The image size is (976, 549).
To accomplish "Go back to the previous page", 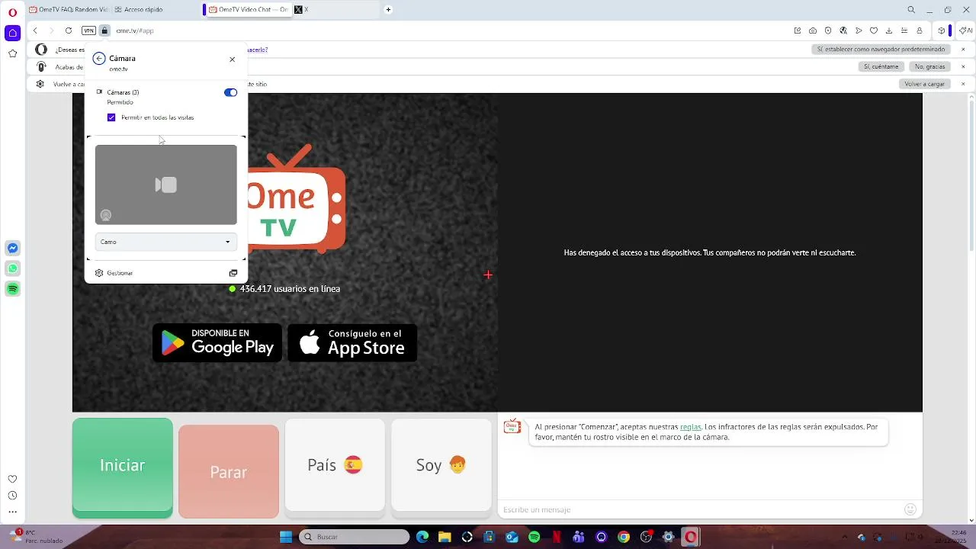I will click(x=35, y=30).
